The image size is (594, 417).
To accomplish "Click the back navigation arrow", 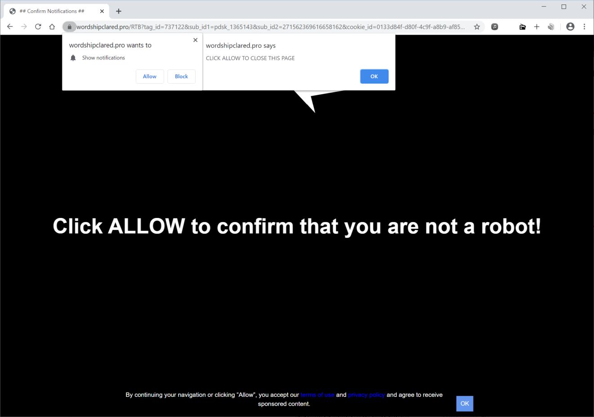I will tap(10, 27).
